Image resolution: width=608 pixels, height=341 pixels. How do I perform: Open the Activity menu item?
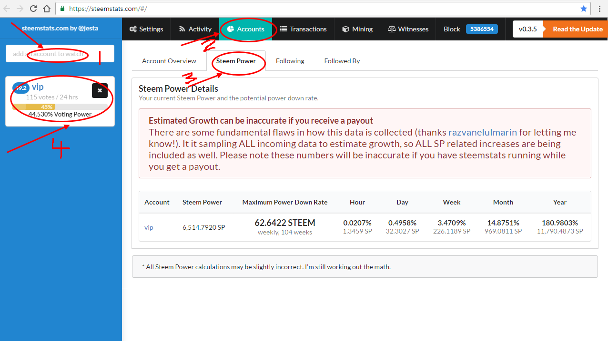pyautogui.click(x=195, y=29)
